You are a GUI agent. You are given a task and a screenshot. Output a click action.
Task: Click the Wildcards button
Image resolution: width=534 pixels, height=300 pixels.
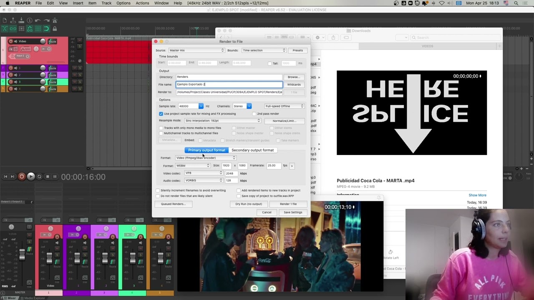[x=294, y=85]
